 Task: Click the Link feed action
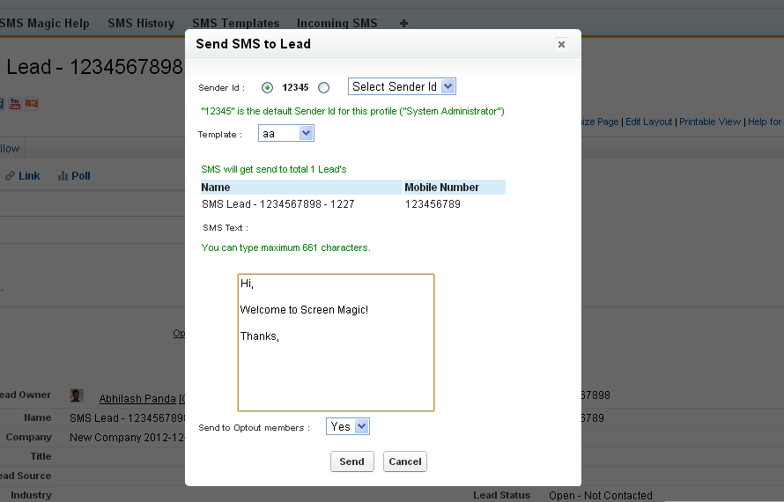(29, 176)
